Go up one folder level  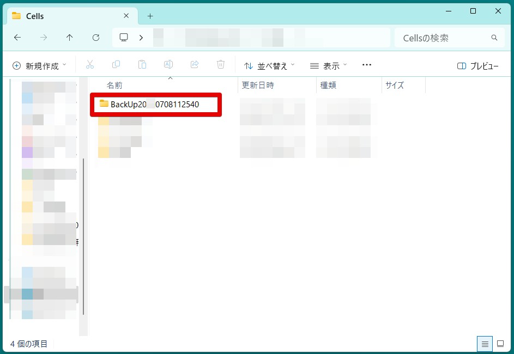tap(69, 38)
